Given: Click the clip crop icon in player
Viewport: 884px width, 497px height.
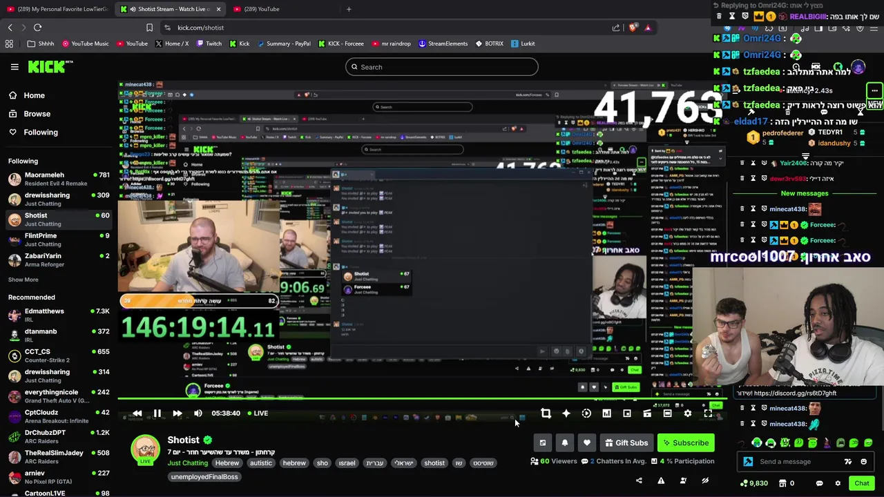Looking at the screenshot, I should pos(546,413).
